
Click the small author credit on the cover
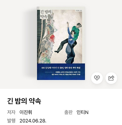79,11
